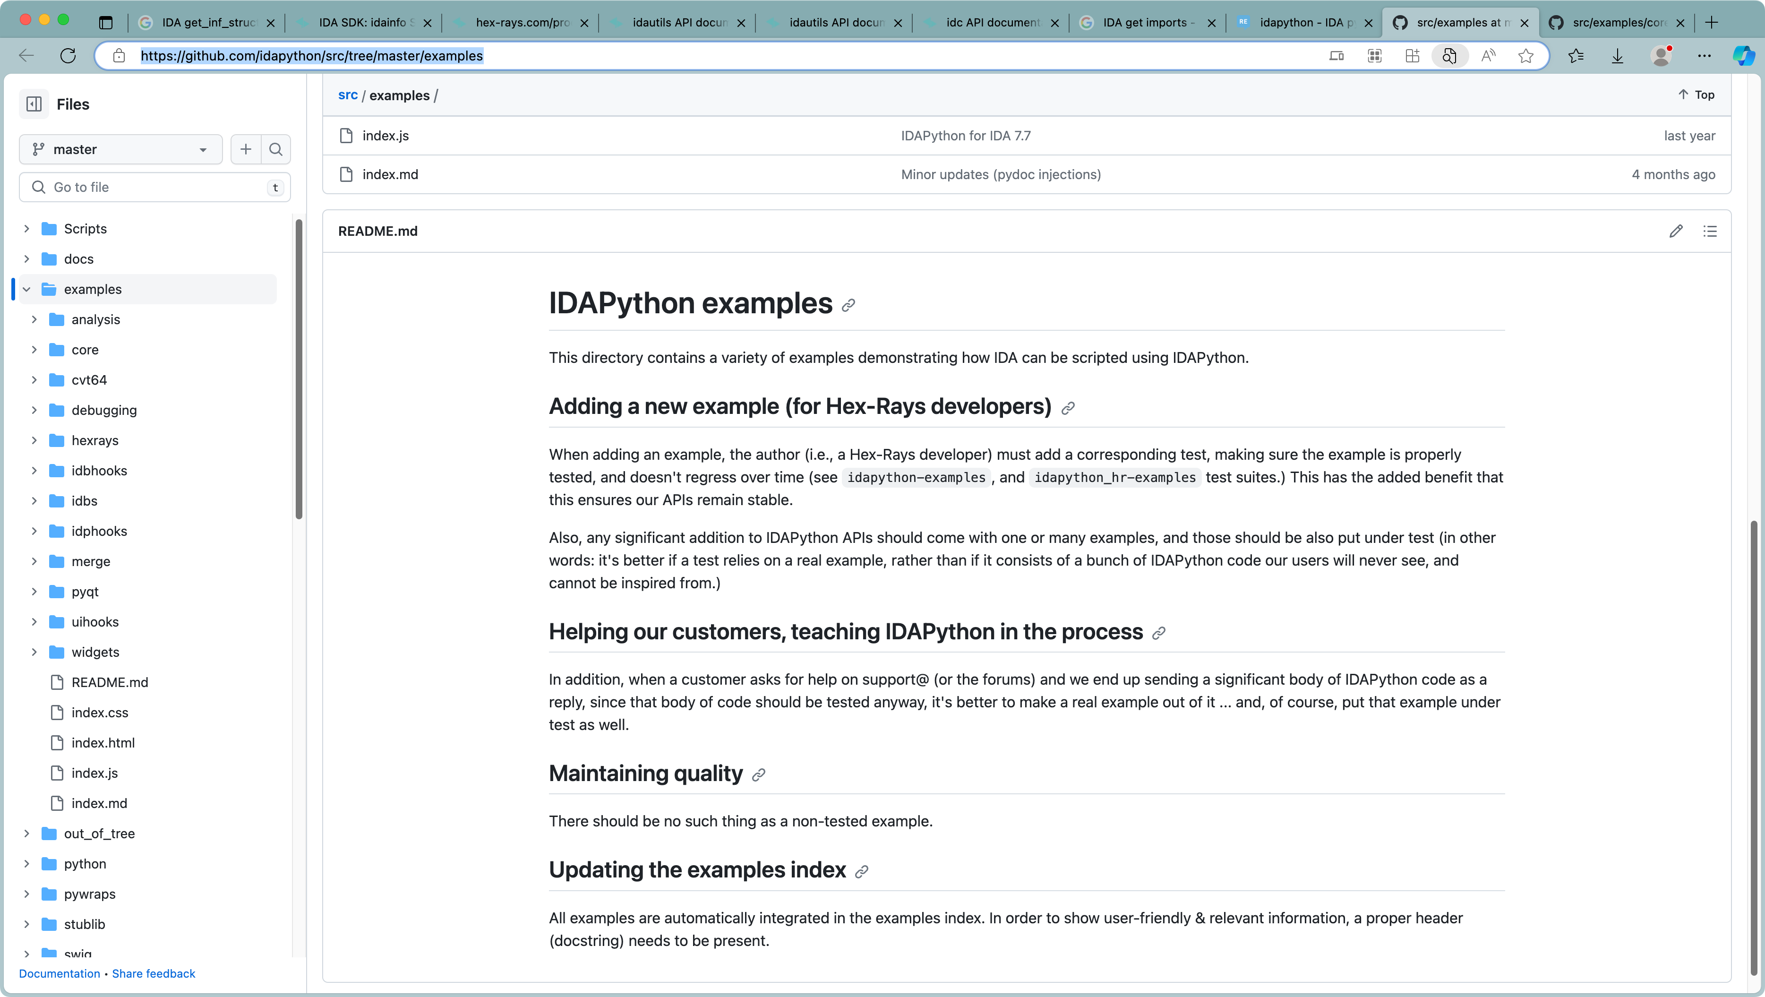The image size is (1765, 997).
Task: Click the Go to file search field
Action: pos(155,187)
